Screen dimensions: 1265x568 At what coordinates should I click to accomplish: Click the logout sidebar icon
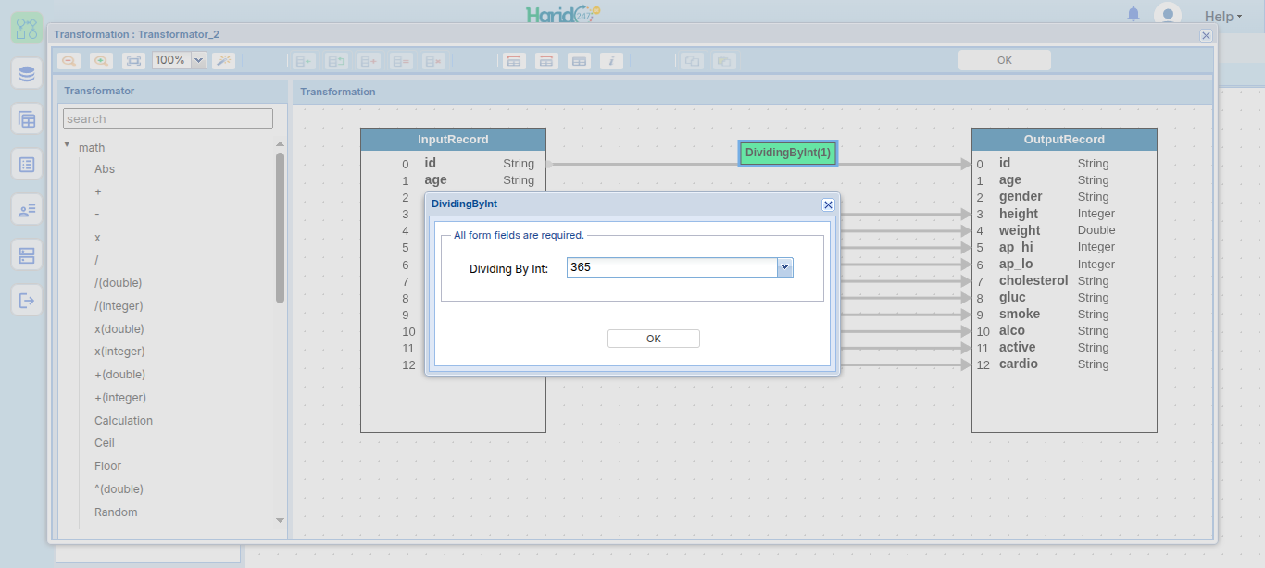click(x=27, y=300)
